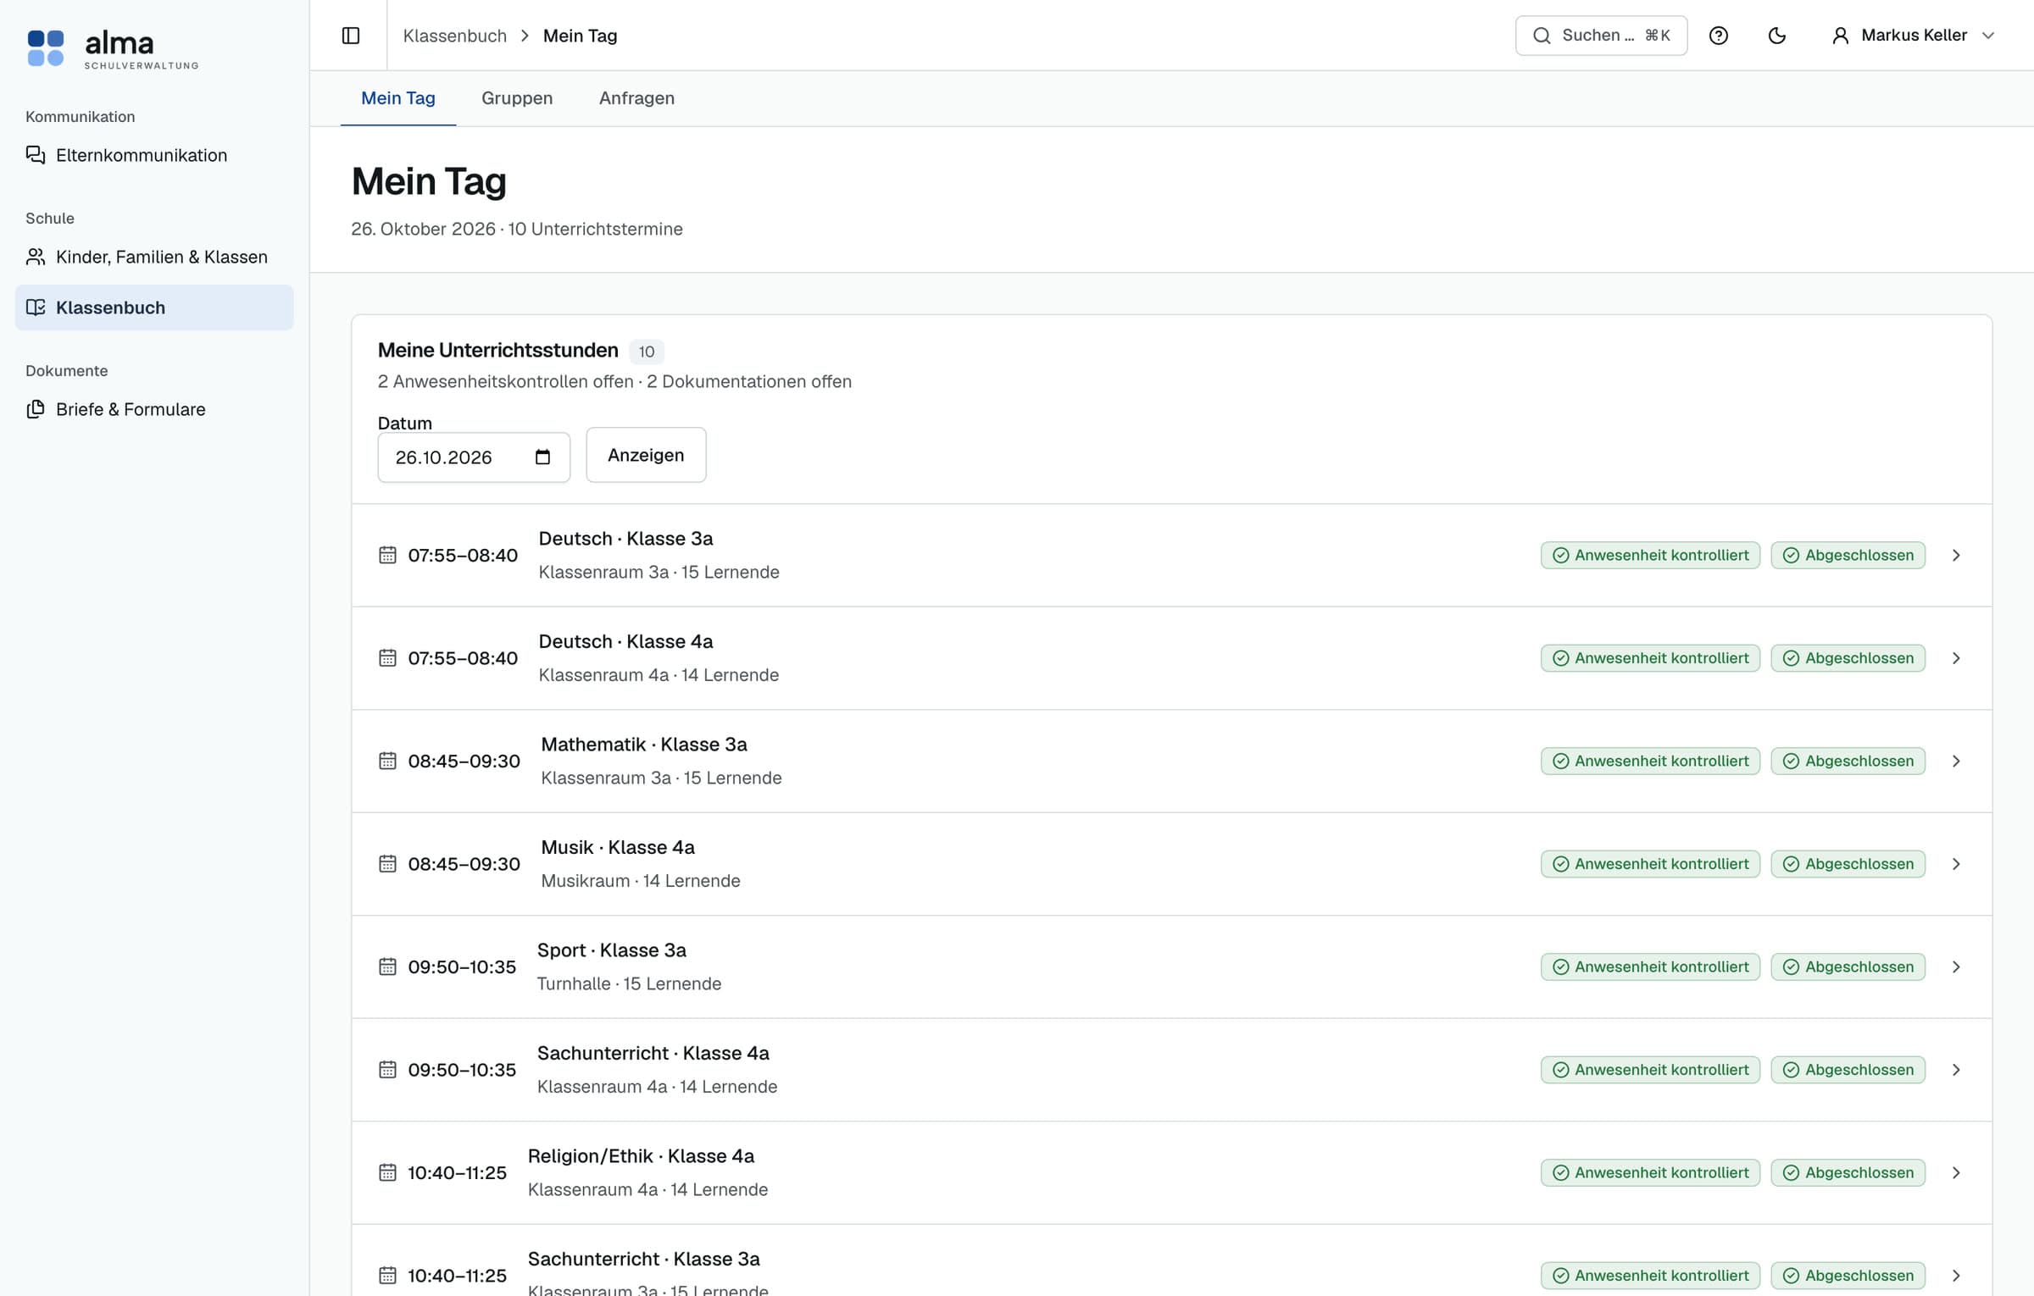The width and height of the screenshot is (2034, 1296).
Task: Click the 09:50–10:35 time of Sachunterricht 4a
Action: [x=462, y=1070]
